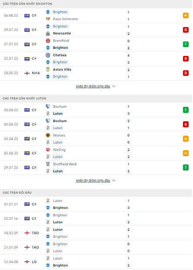The height and width of the screenshot is (270, 193).
Task: Click the Rayo Vallecano team crest
Action: tap(48, 19)
